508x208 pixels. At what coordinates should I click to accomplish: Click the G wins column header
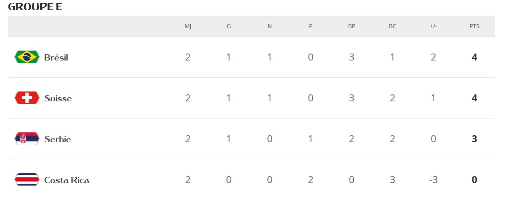228,27
